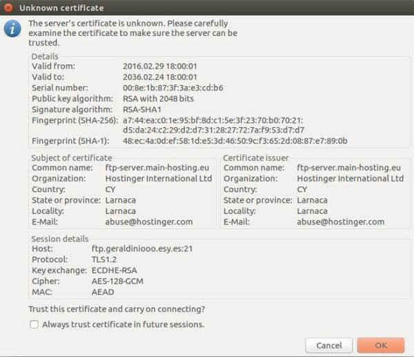Click subject common name ftp-server.main-hosting.eu

[157, 168]
